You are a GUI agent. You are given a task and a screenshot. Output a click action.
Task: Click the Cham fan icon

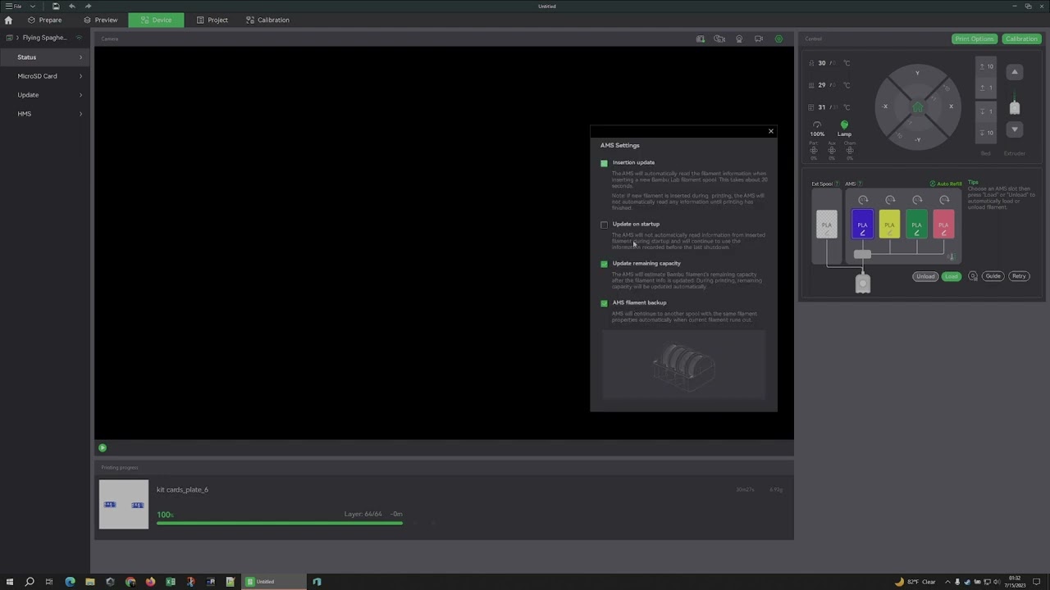(850, 150)
